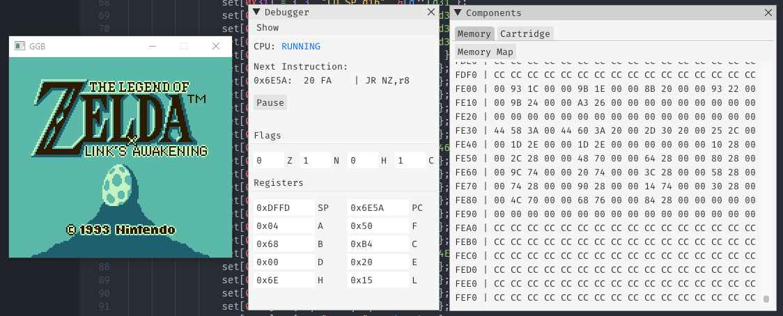Click memory row address FE40
Viewport: 783px width, 316px height.
pyautogui.click(x=467, y=145)
